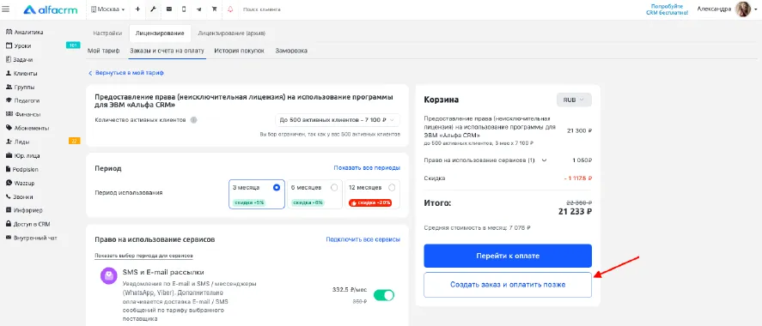Open the hamburger menu icon
This screenshot has width=762, height=326.
[x=6, y=9]
